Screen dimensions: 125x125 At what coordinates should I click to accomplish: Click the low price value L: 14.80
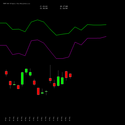coord(64,8)
